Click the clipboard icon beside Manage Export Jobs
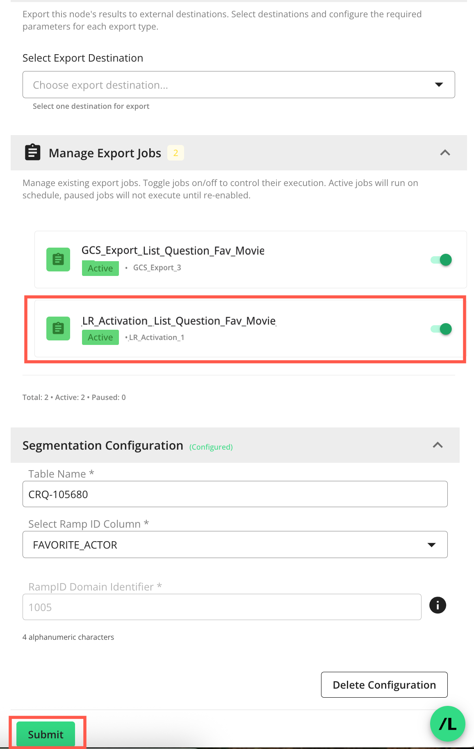Image resolution: width=474 pixels, height=749 pixels. click(x=32, y=152)
